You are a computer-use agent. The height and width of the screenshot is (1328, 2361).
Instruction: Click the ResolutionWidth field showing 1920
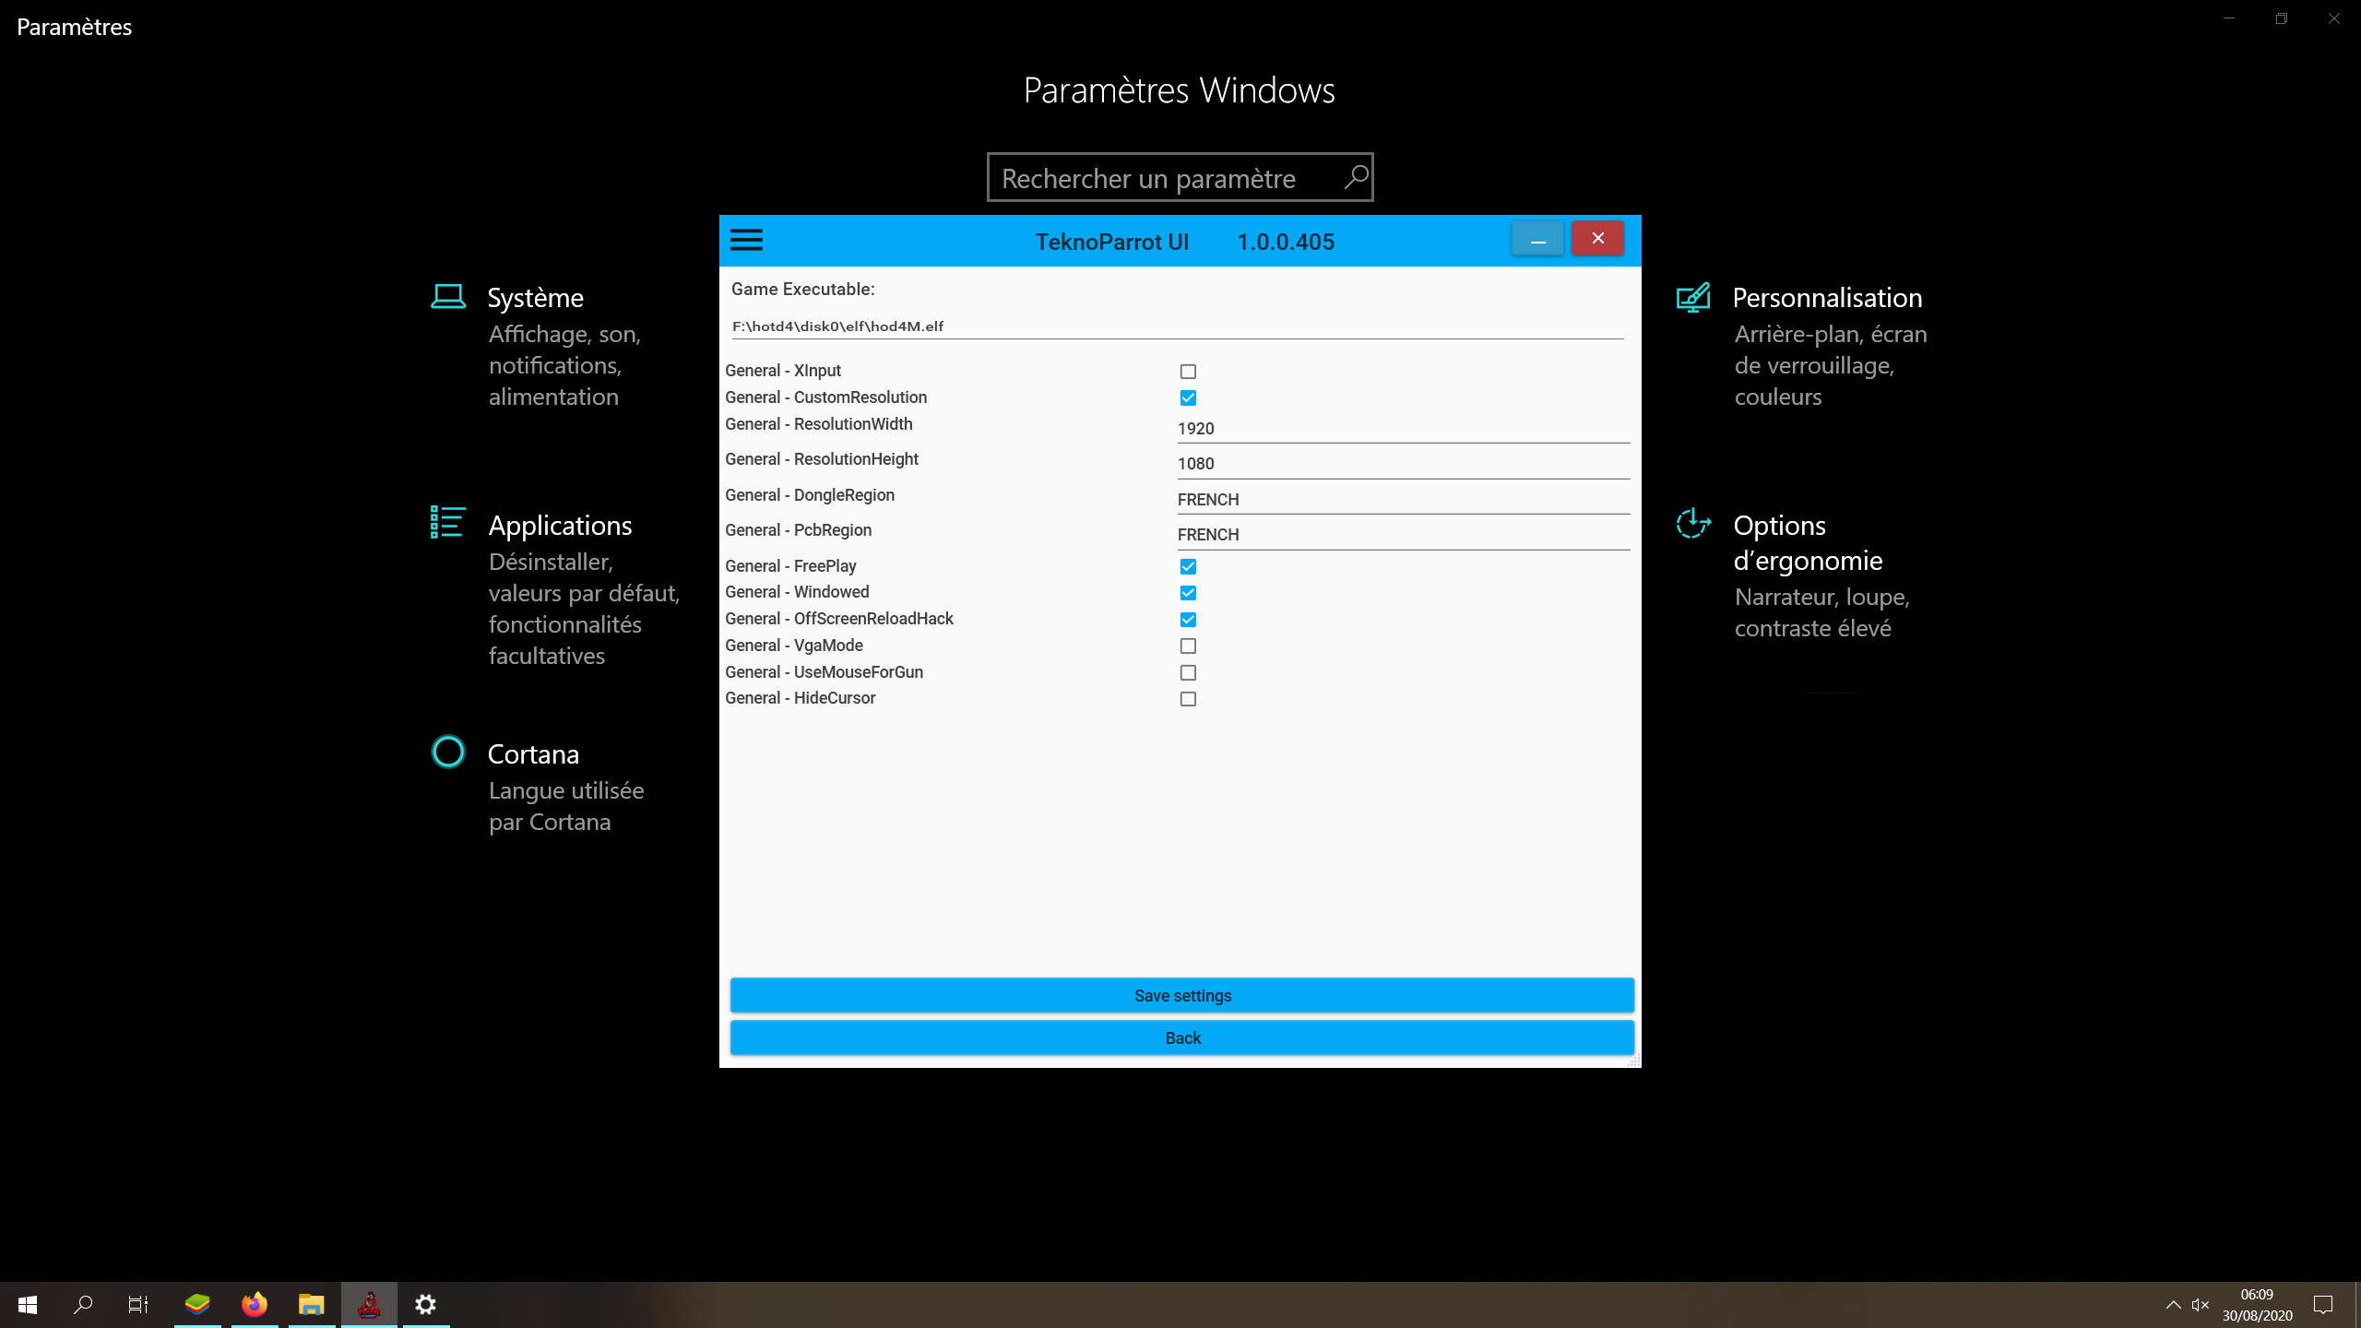tap(1402, 429)
